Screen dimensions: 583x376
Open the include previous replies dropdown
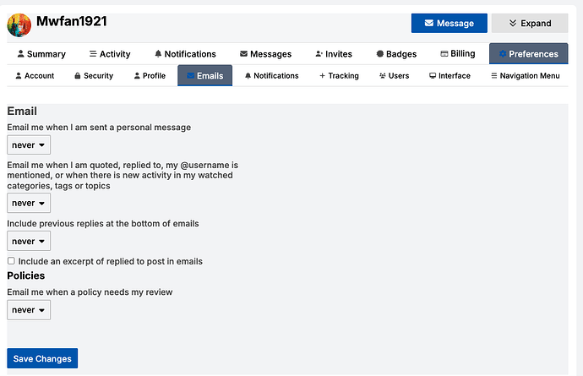coord(29,241)
